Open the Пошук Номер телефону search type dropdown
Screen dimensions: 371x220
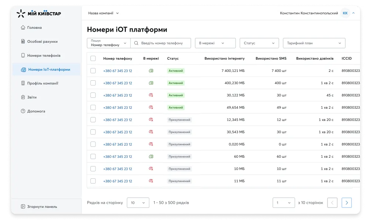(108, 43)
